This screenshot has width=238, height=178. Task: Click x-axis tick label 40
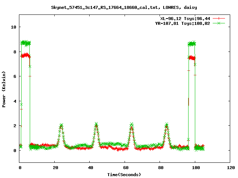[x=91, y=168]
